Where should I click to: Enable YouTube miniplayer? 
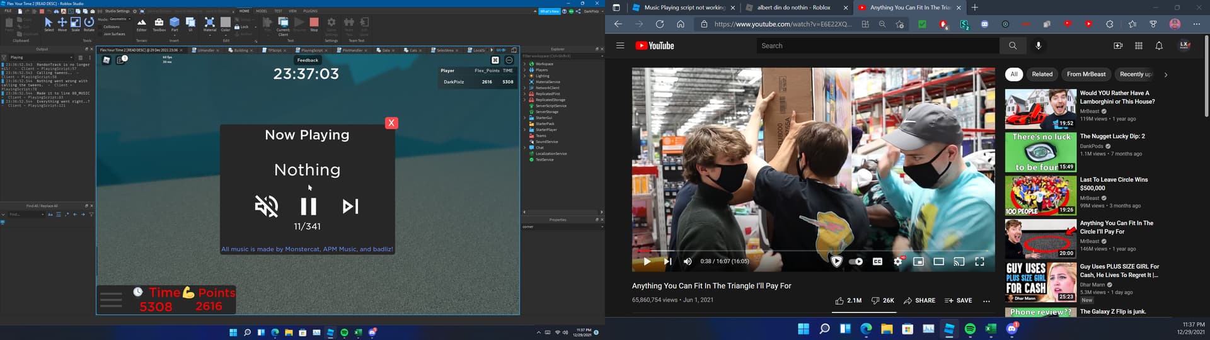(x=918, y=261)
